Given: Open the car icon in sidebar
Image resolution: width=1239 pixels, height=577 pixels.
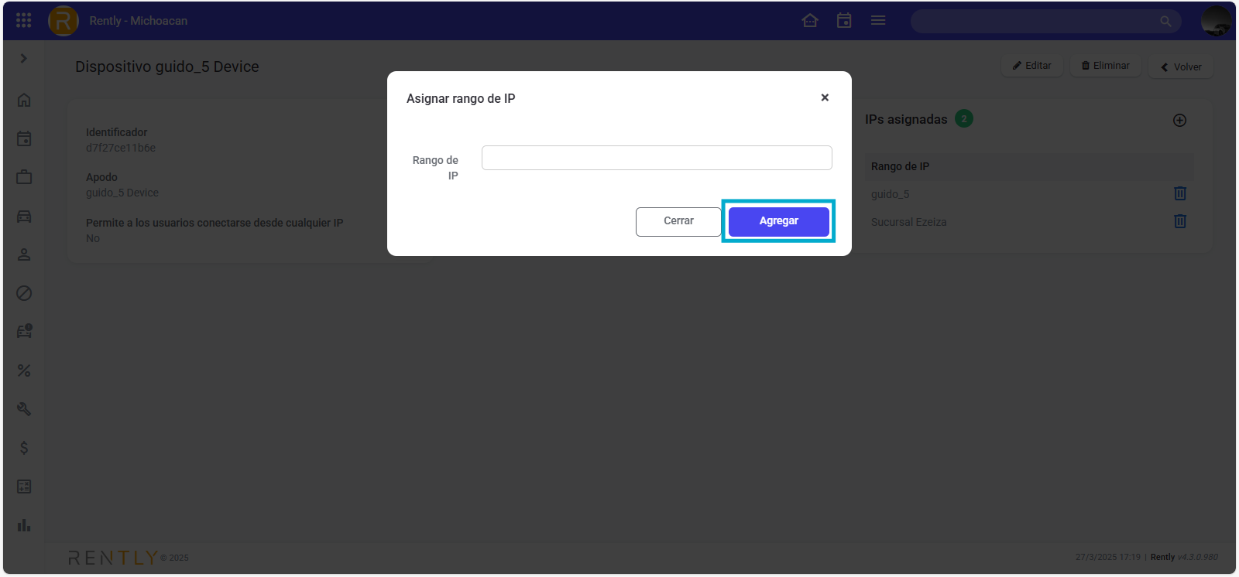Looking at the screenshot, I should click(24, 216).
